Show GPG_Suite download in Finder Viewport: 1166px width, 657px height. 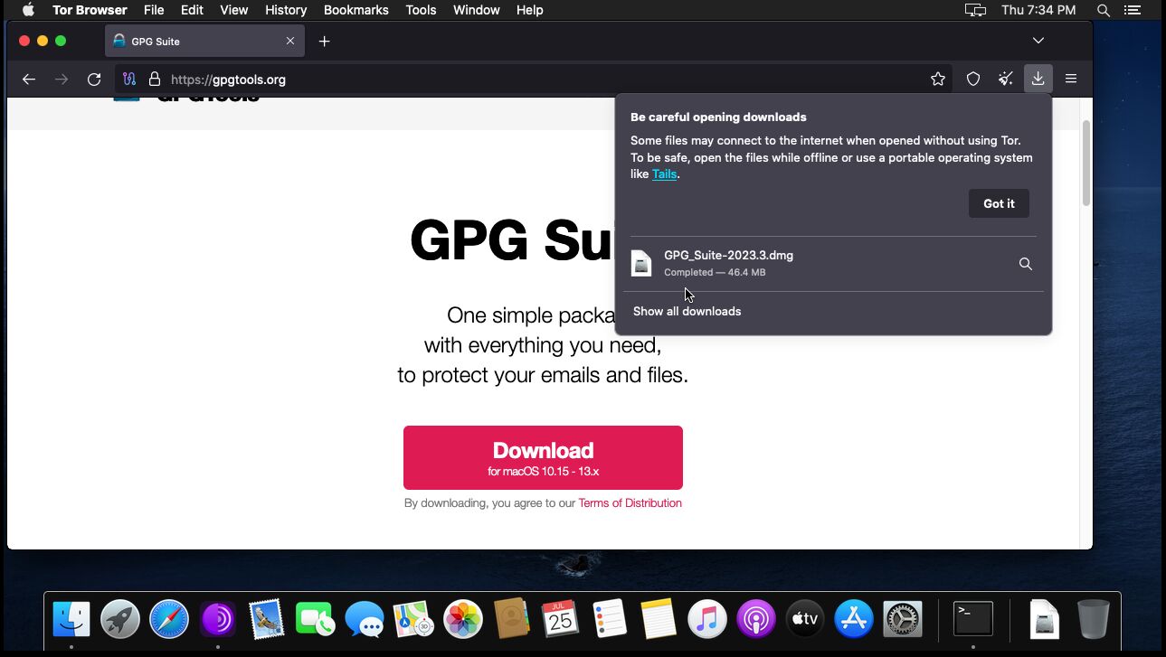pos(1025,264)
